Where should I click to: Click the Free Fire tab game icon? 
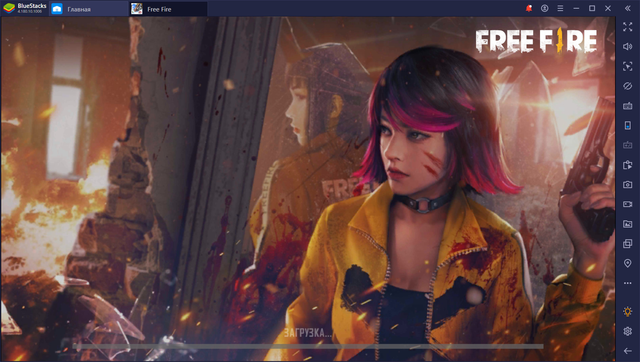coord(137,9)
